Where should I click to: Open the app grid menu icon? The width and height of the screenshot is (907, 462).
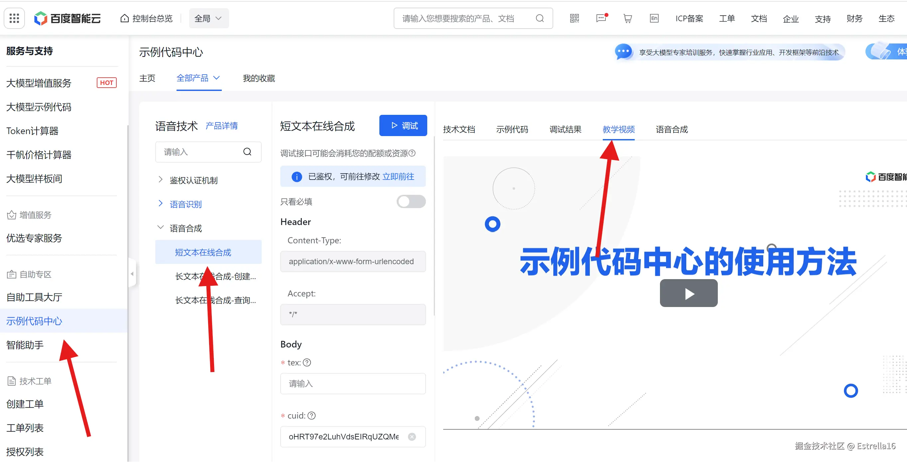14,18
